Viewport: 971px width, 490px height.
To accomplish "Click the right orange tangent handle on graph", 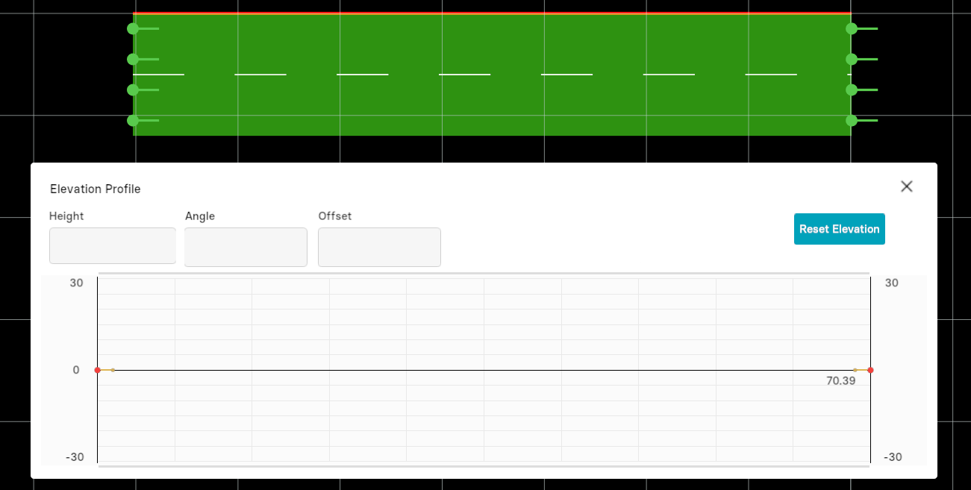I will pyautogui.click(x=855, y=370).
